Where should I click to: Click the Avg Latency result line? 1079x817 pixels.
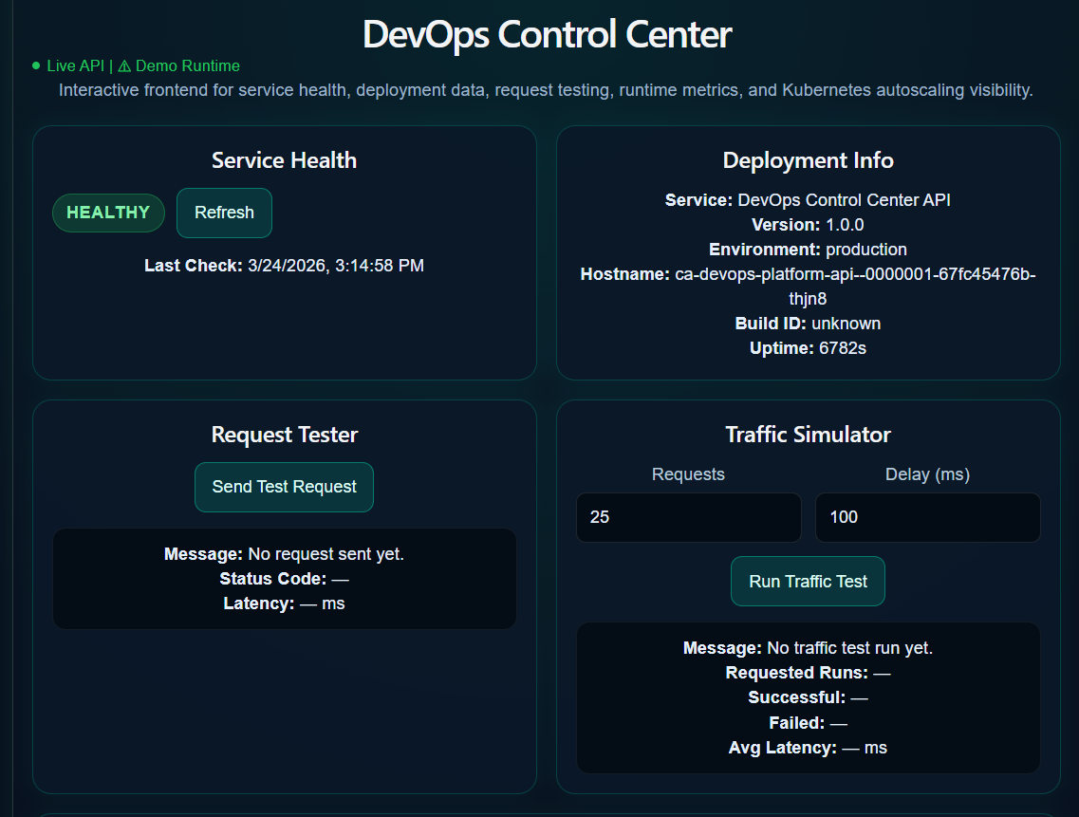[x=808, y=747]
